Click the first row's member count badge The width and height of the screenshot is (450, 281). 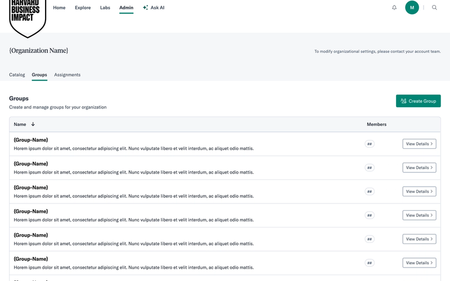click(370, 144)
